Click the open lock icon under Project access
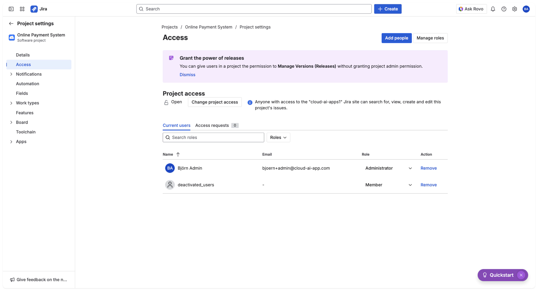Viewport: 538px width, 291px height. [166, 102]
